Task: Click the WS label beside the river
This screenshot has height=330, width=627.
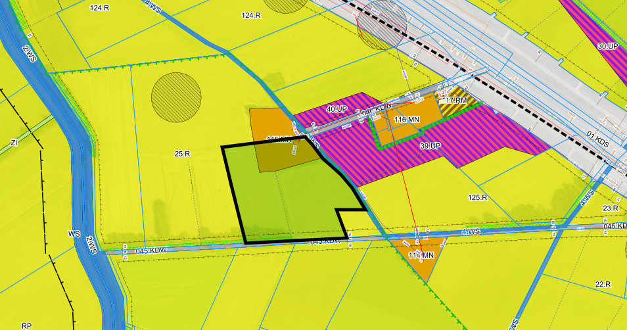Action: click(x=74, y=233)
